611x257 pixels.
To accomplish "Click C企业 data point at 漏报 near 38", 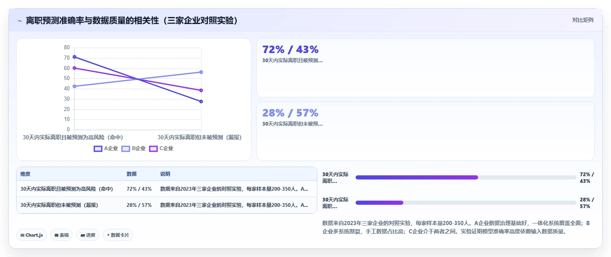I will coord(201,90).
